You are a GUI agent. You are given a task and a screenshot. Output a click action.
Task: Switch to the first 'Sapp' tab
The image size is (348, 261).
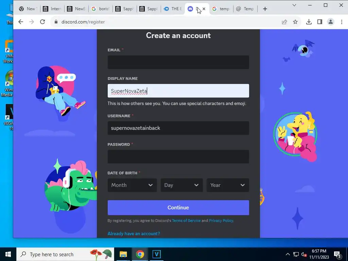125,9
